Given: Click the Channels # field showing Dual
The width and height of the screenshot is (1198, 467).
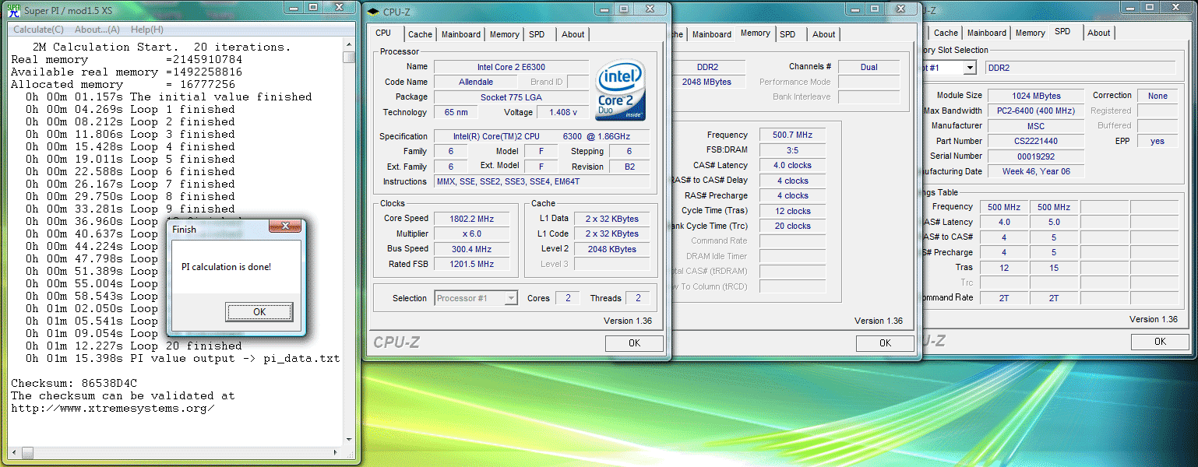Looking at the screenshot, I should [869, 67].
